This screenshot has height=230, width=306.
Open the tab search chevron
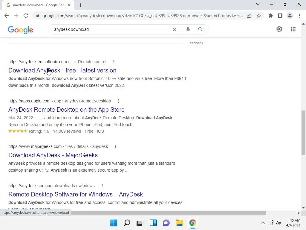point(258,4)
